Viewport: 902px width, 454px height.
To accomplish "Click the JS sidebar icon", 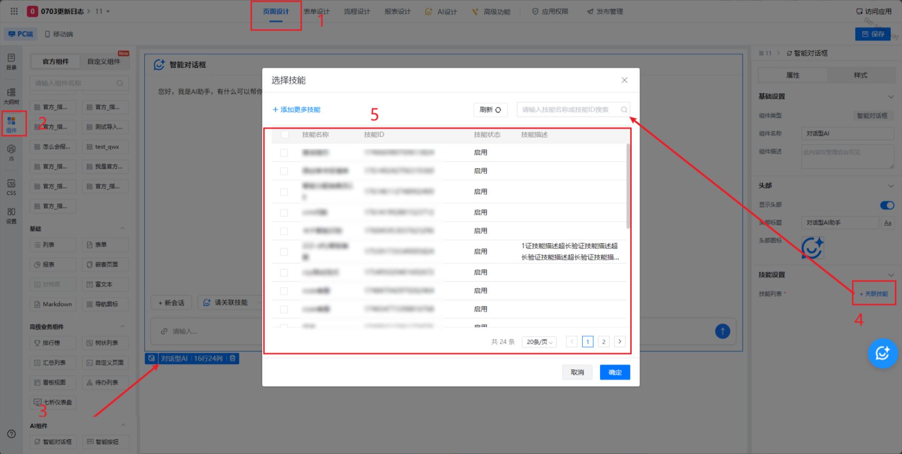I will click(x=11, y=152).
